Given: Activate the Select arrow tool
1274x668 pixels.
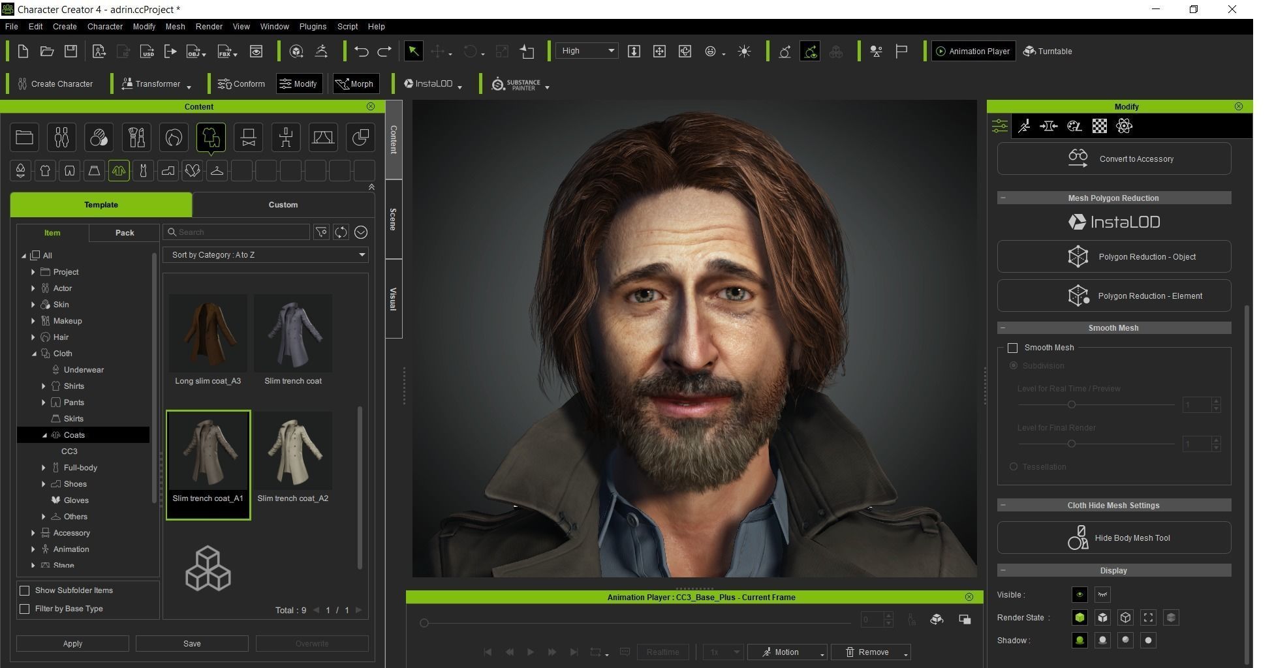Looking at the screenshot, I should 414,51.
